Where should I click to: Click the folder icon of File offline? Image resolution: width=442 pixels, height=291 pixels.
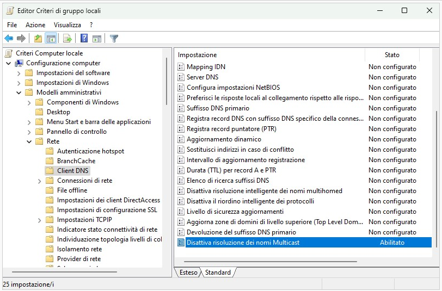(x=50, y=190)
